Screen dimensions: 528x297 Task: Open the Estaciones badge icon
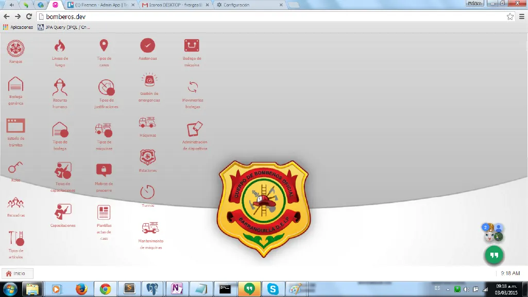click(x=147, y=157)
